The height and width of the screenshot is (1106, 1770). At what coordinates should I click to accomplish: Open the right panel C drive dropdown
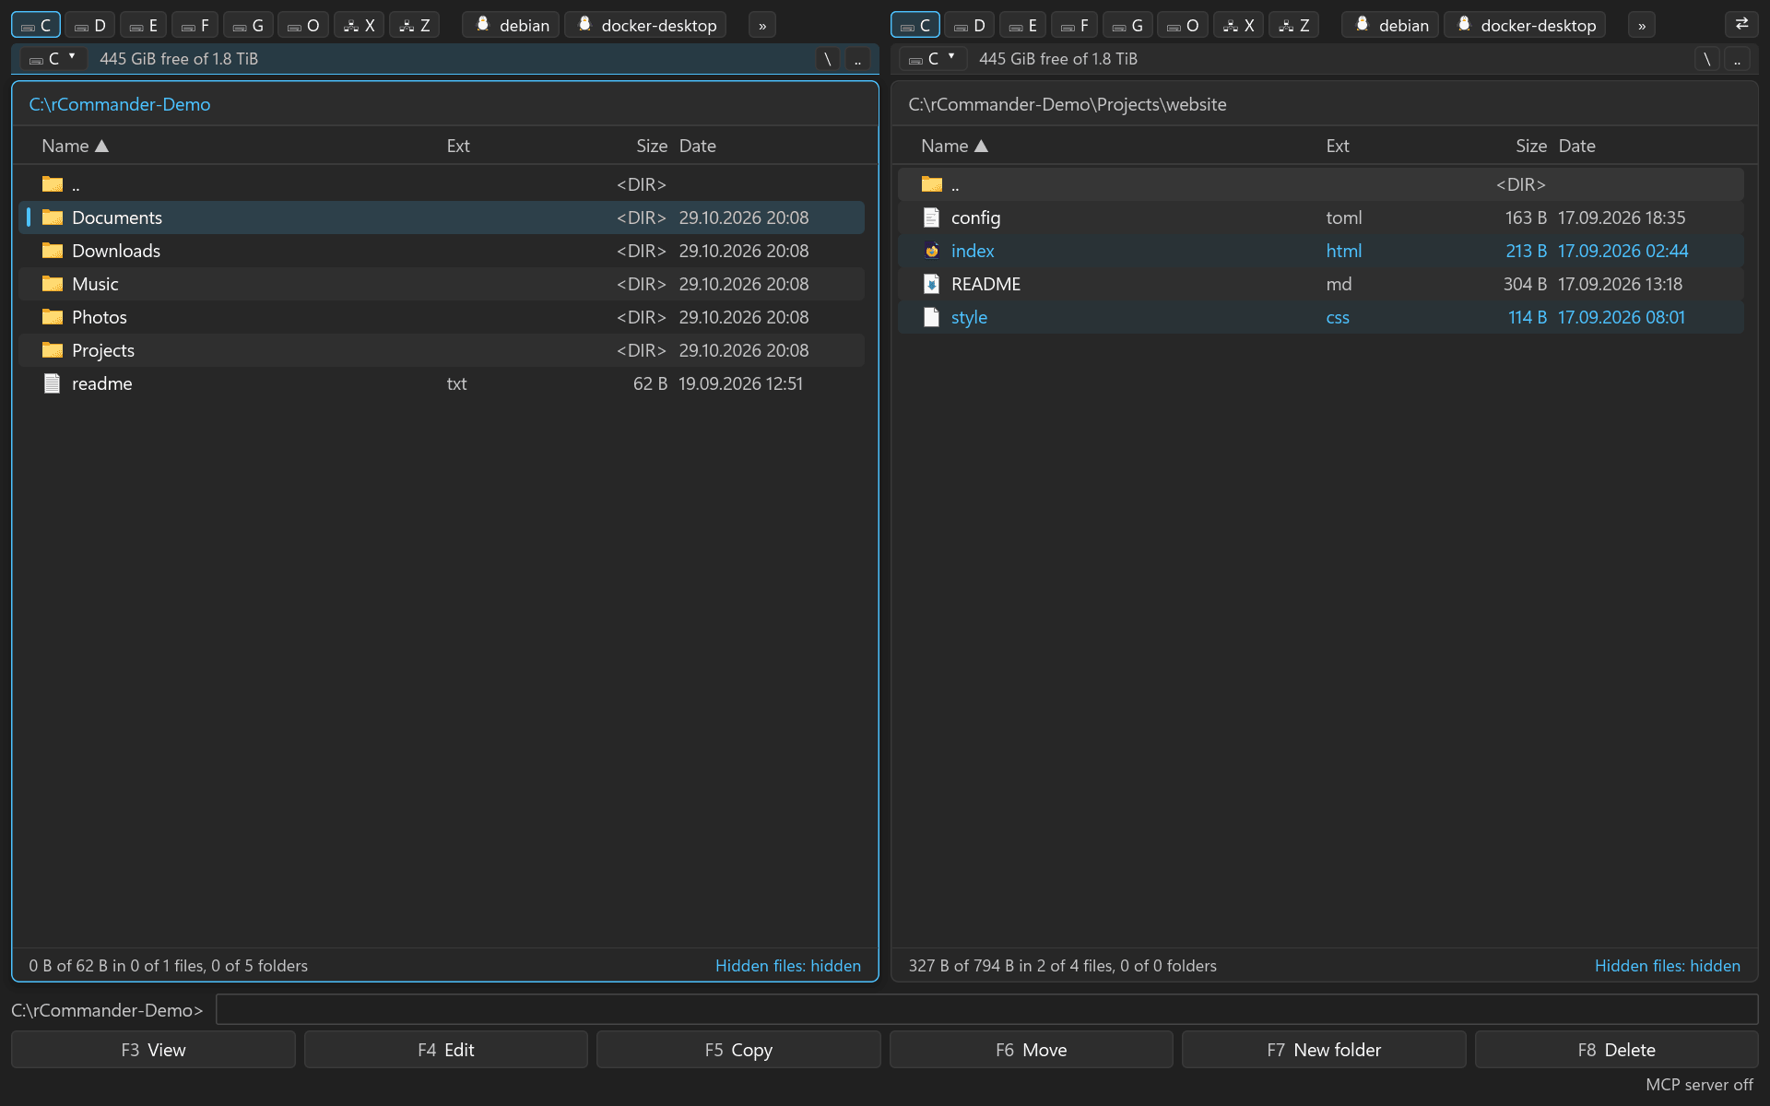[x=933, y=59]
